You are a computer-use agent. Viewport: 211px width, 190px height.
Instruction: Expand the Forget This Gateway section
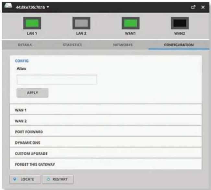click(106, 164)
